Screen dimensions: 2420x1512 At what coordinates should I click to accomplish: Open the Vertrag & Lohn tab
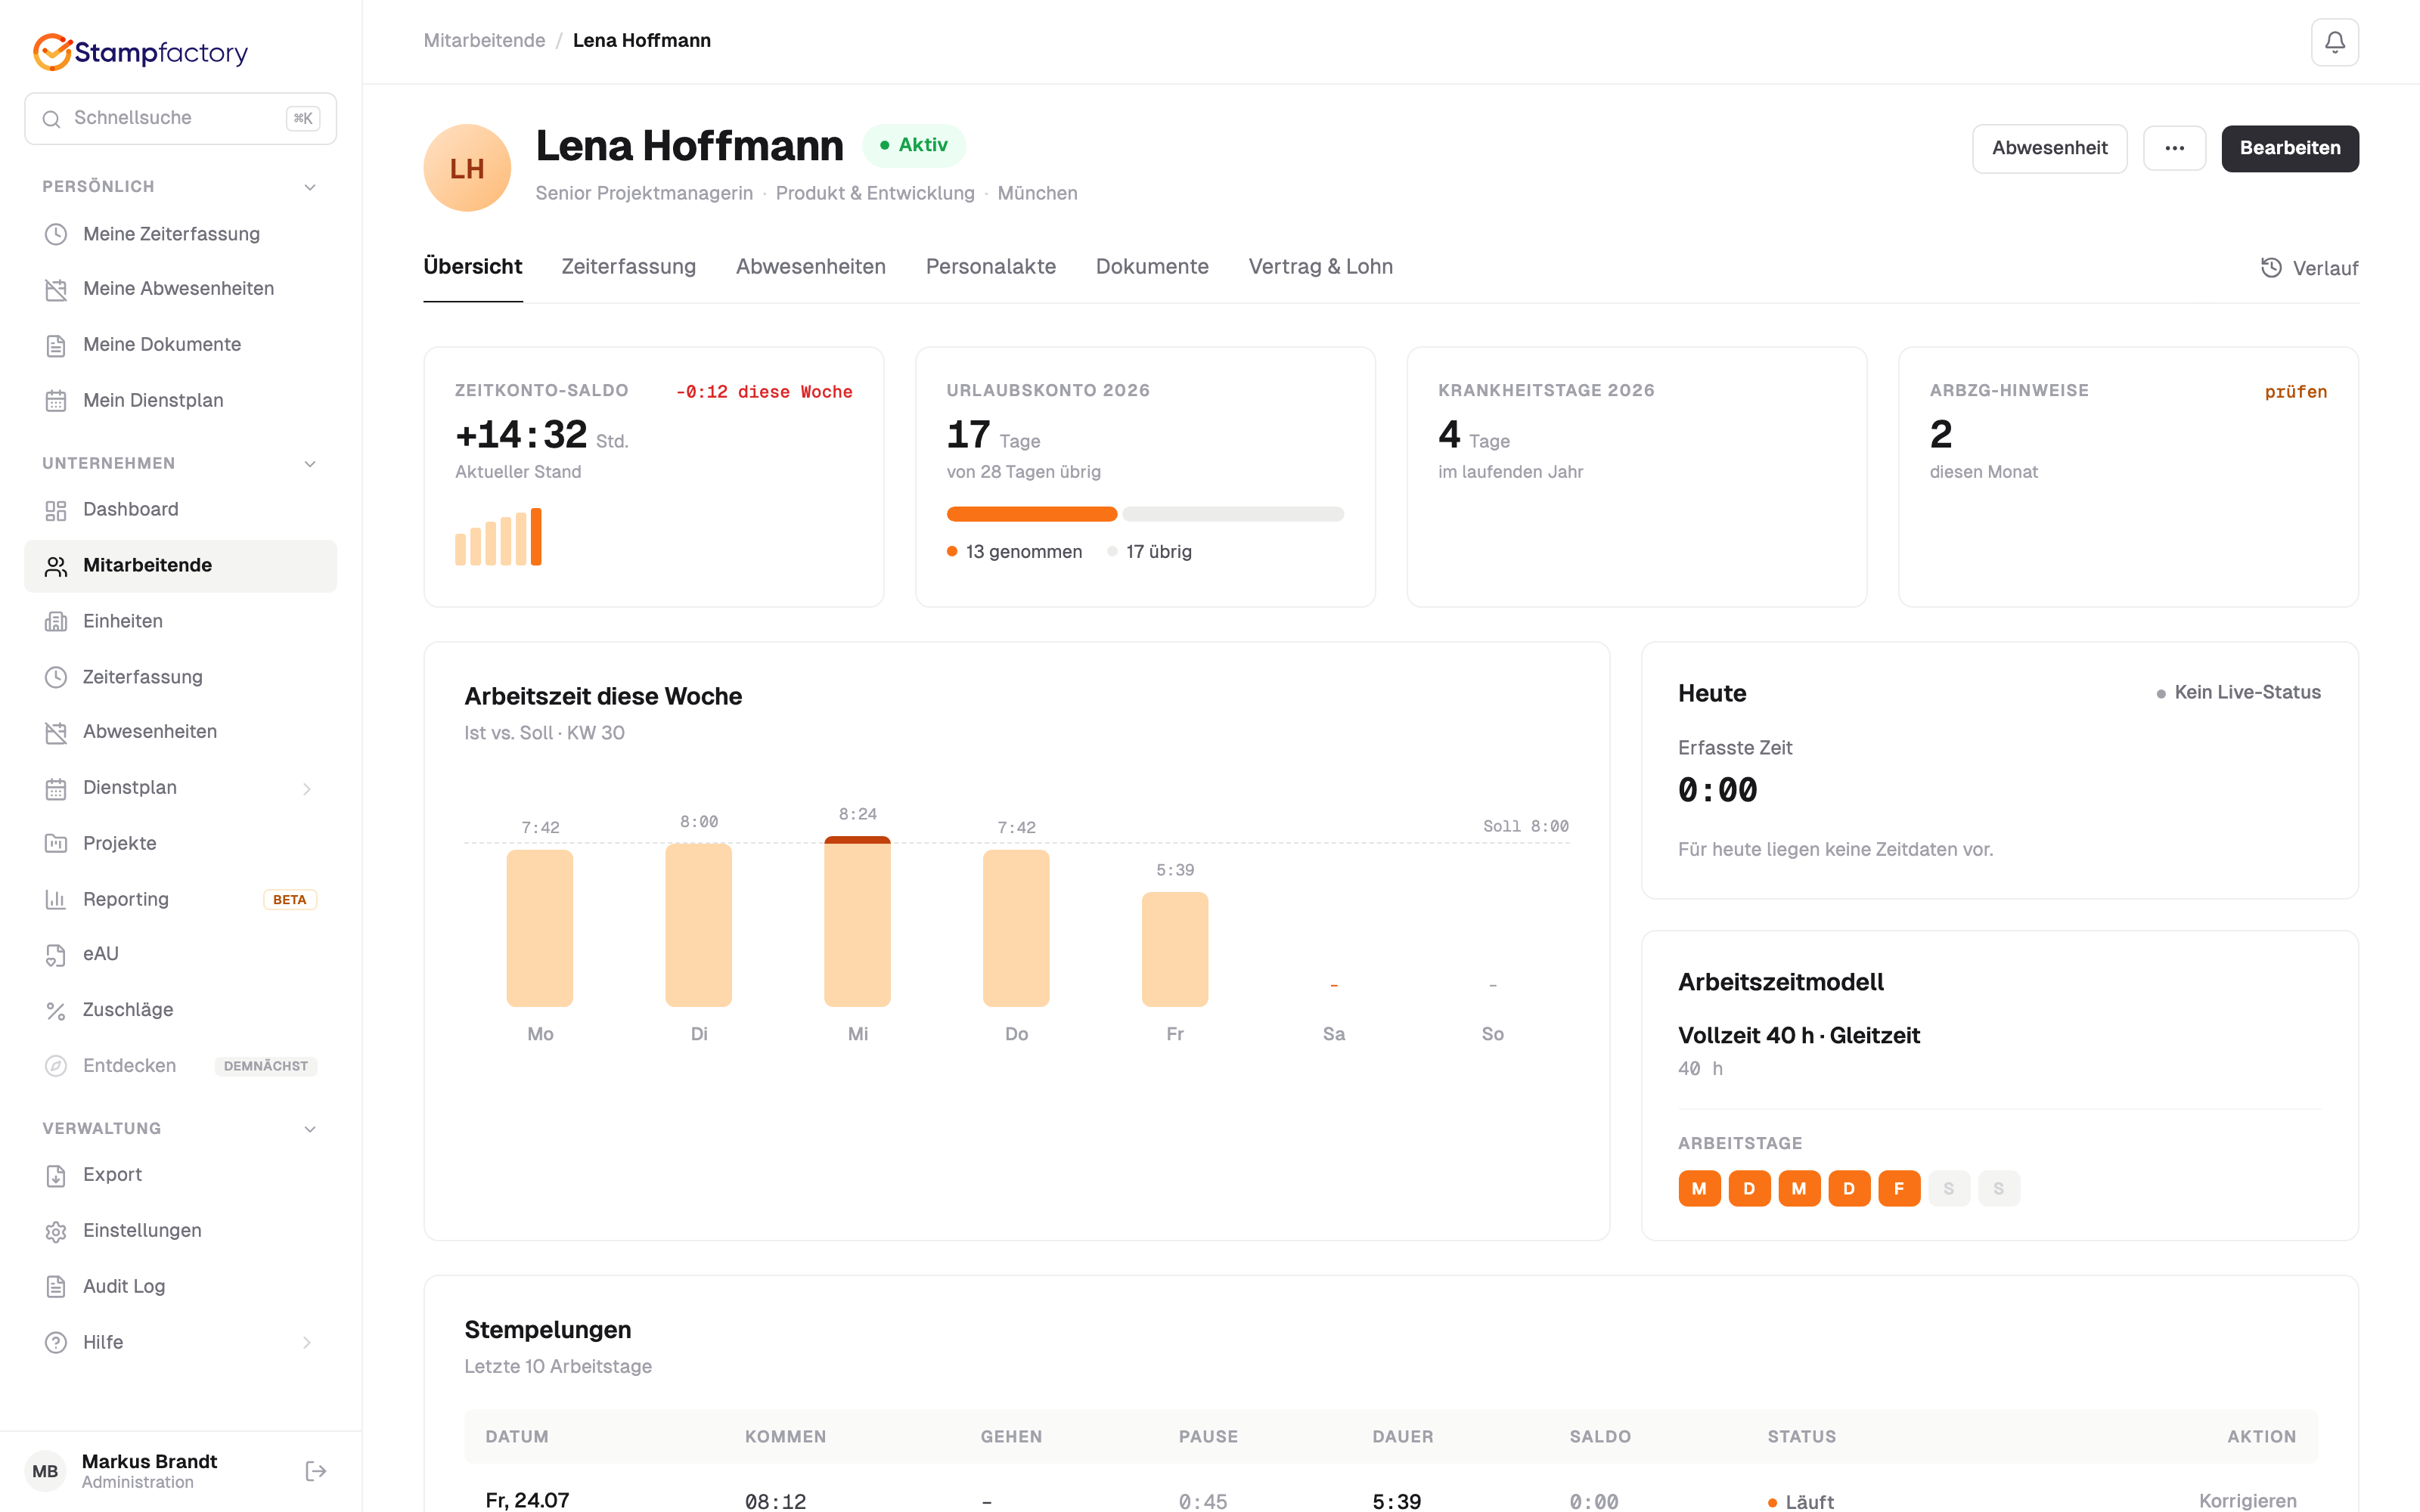click(1320, 267)
